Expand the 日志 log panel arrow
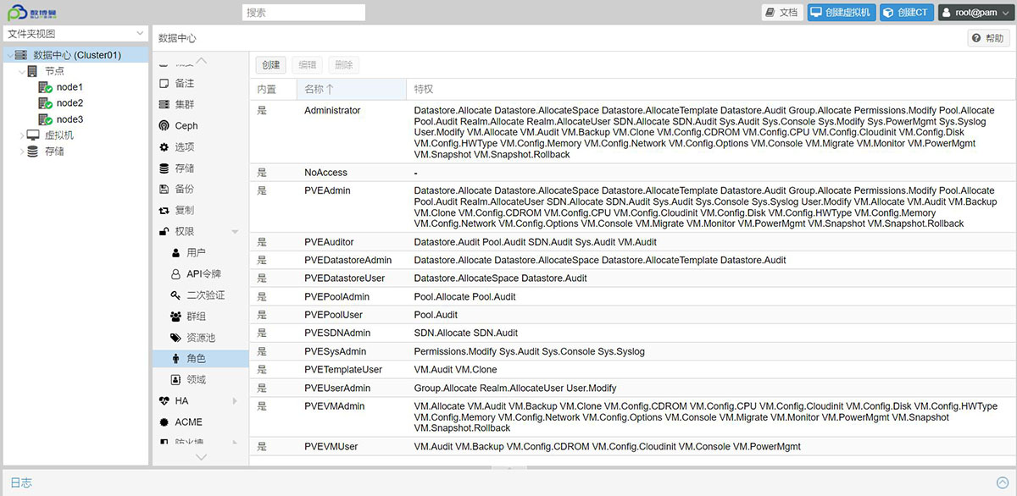The width and height of the screenshot is (1017, 496). [1003, 482]
